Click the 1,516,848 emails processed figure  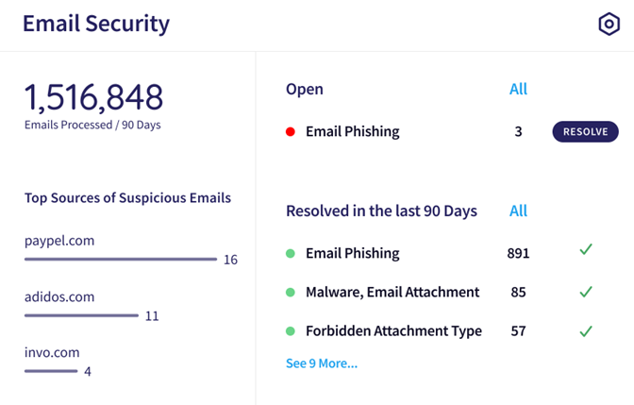pos(93,97)
